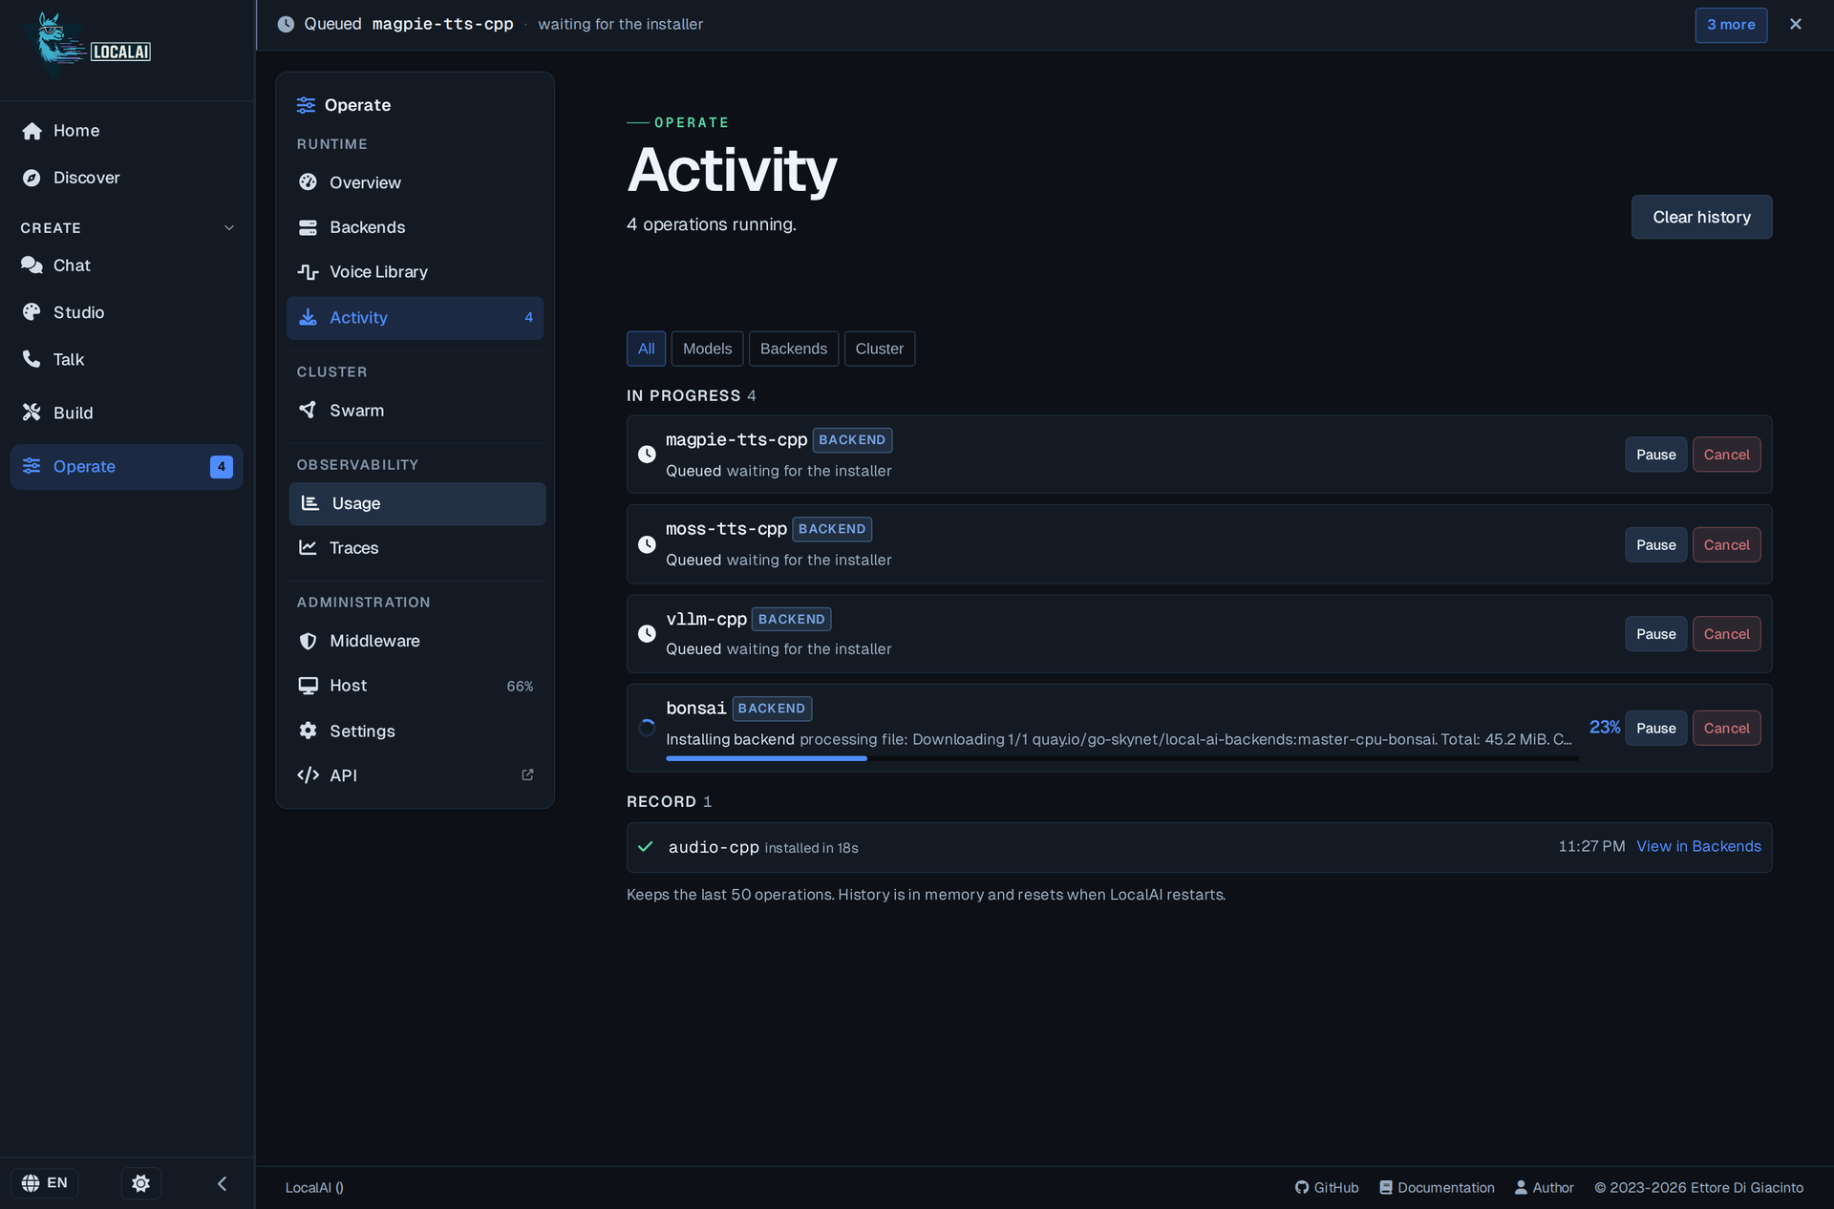Screen dimensions: 1834x1209
Task: Collapse the sidebar with the arrow
Action: click(x=222, y=1184)
